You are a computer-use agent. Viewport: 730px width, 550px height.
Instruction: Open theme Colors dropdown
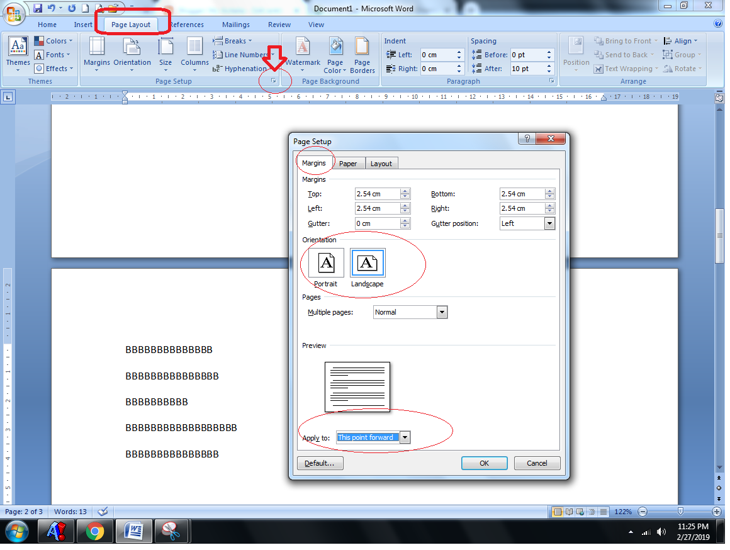pyautogui.click(x=53, y=41)
